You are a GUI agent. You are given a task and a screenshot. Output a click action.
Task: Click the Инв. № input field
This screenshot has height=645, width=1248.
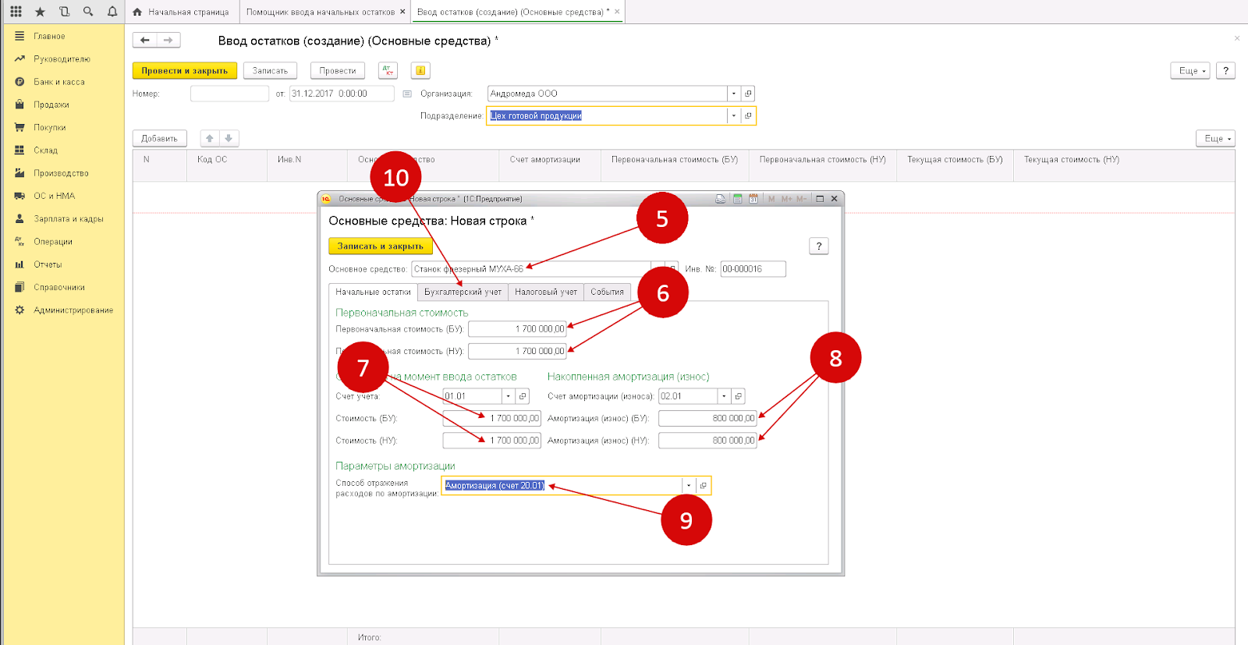tap(753, 268)
